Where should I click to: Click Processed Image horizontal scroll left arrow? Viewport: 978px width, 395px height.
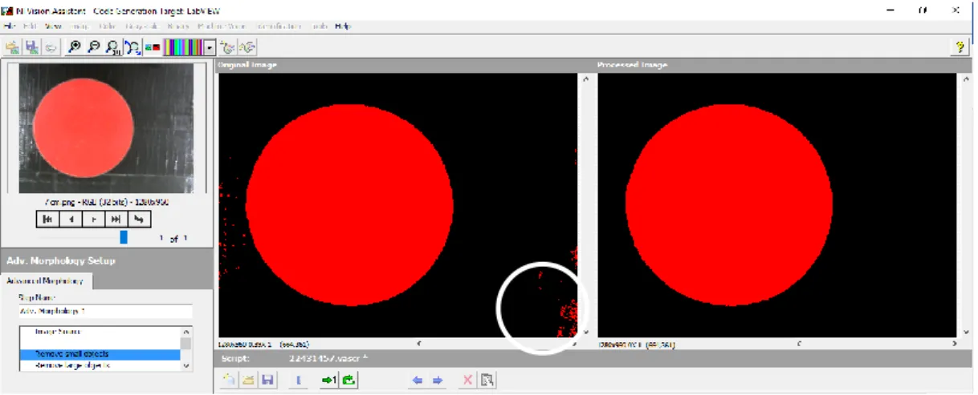pos(798,345)
